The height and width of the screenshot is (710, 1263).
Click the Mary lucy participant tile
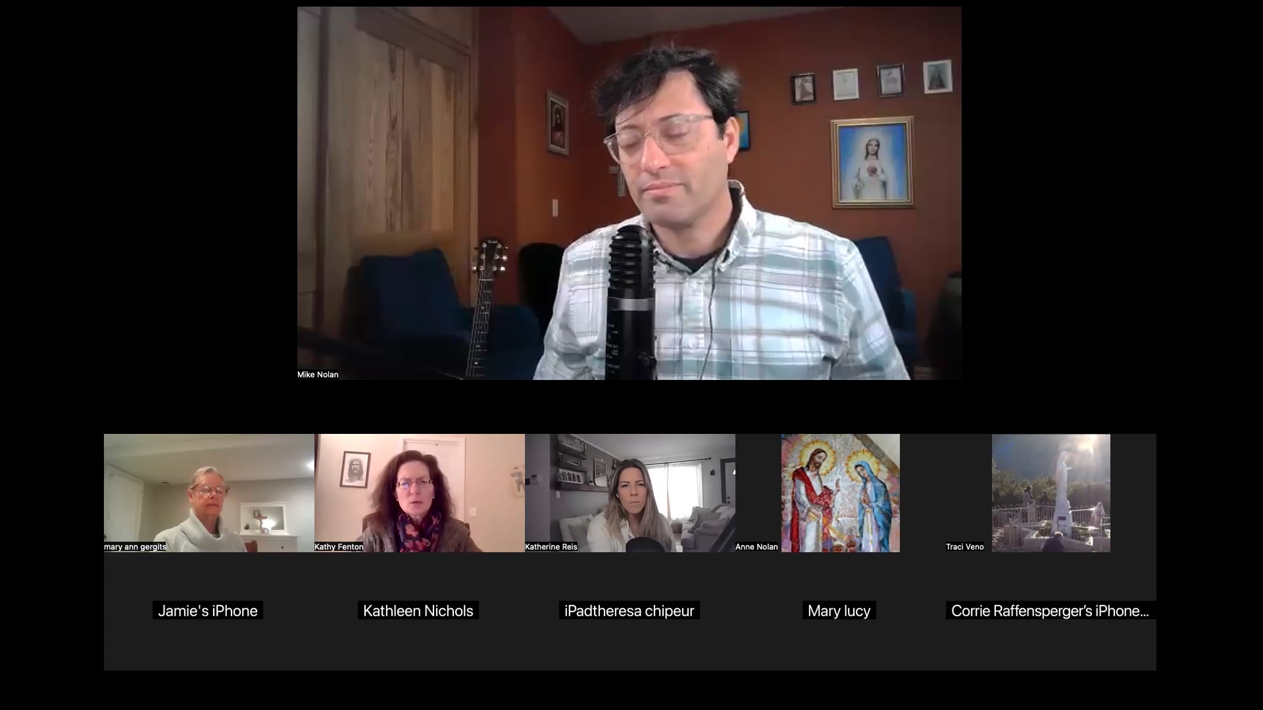click(x=839, y=611)
